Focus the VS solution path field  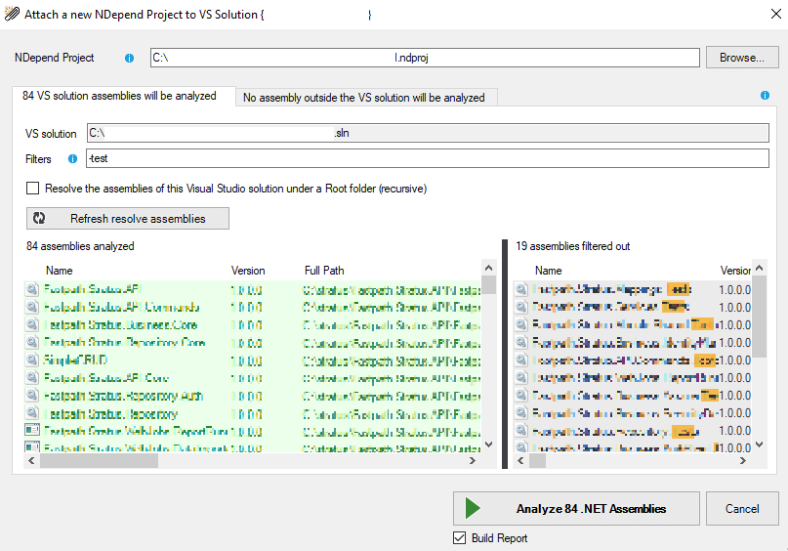(x=428, y=133)
